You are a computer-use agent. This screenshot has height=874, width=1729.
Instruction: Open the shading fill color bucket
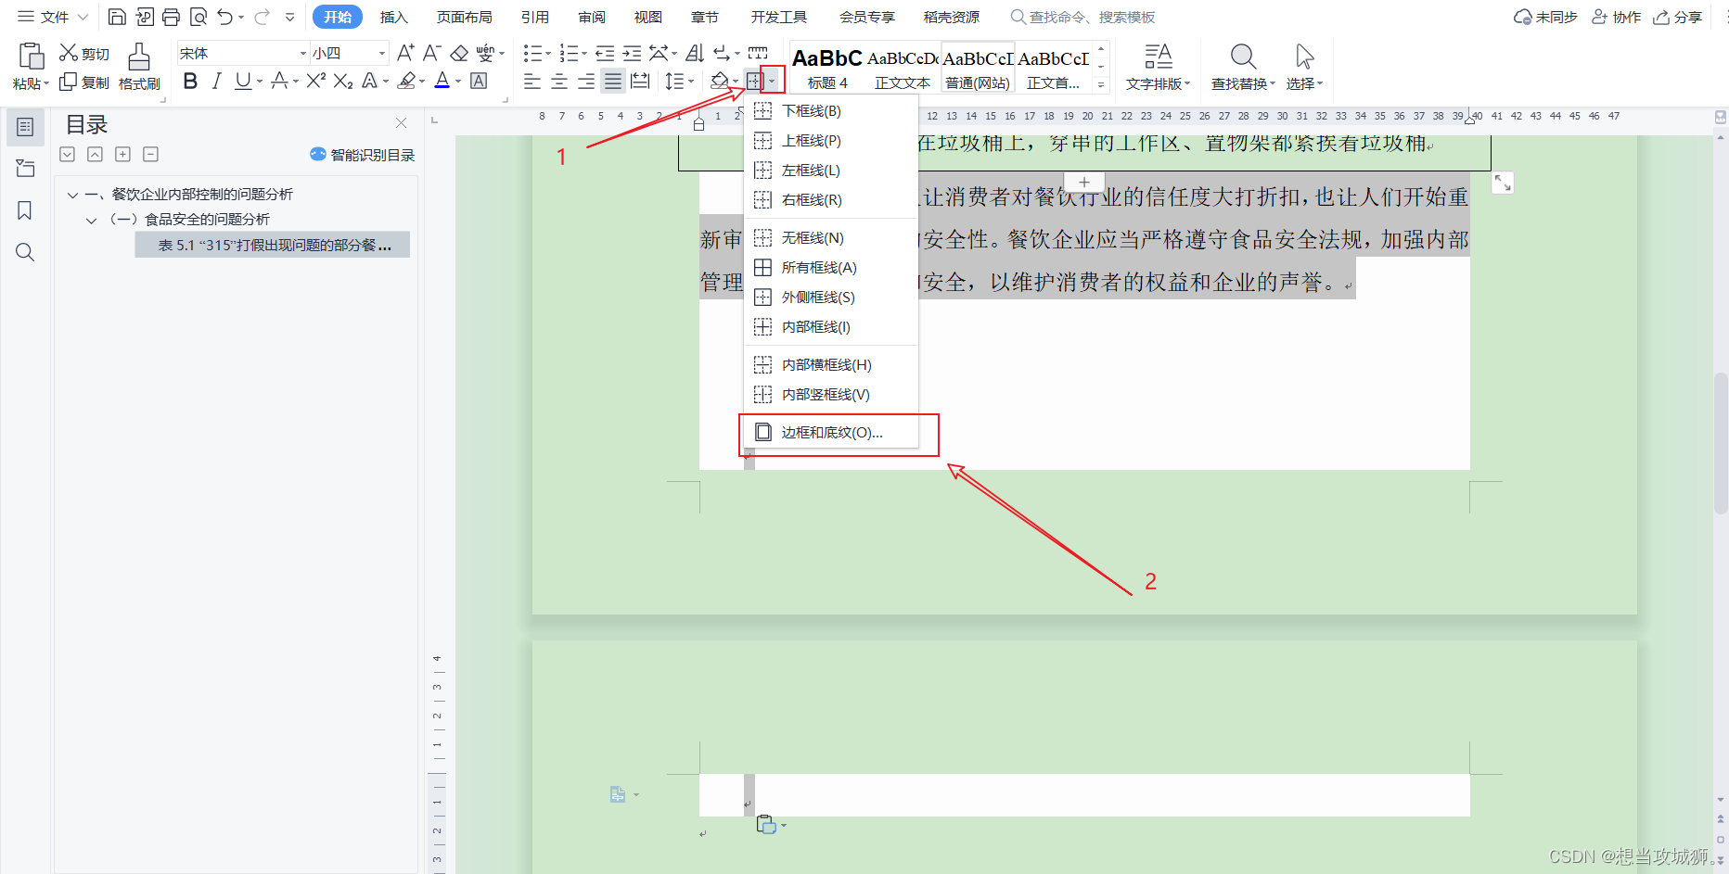click(720, 82)
